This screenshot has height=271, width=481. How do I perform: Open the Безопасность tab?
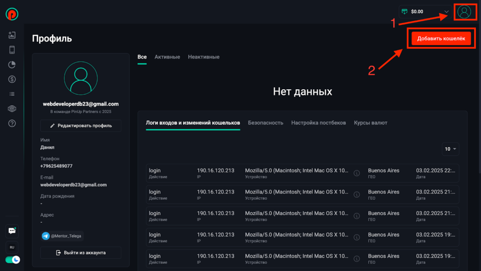266,123
